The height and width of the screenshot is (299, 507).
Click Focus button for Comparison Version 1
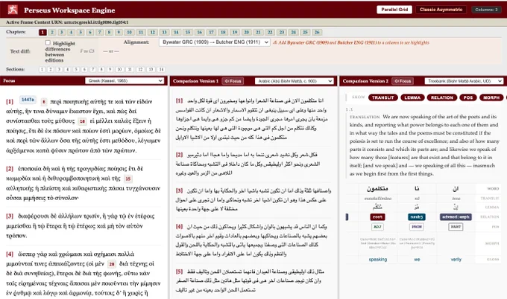tap(233, 81)
